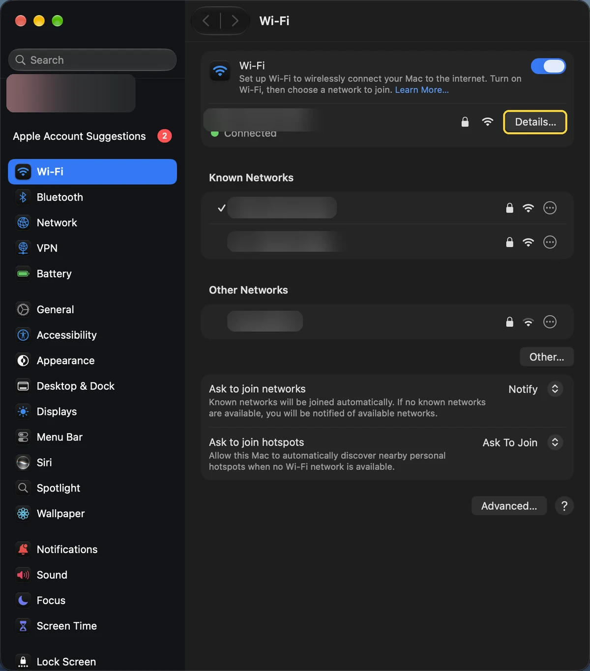Click the Wallpaper flower icon

tap(23, 514)
